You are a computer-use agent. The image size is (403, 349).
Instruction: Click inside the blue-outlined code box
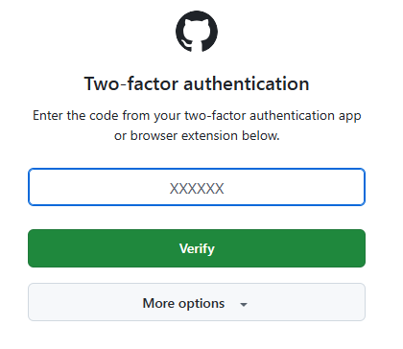click(x=197, y=187)
